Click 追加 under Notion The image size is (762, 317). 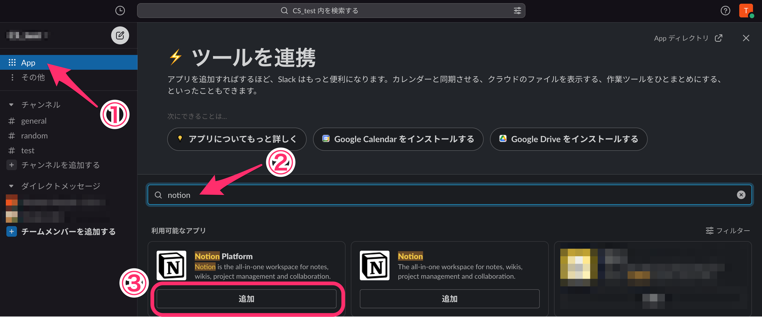[450, 299]
